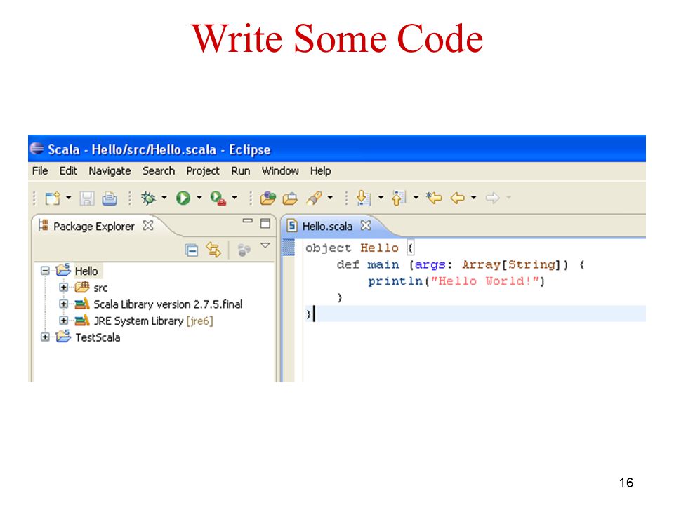The width and height of the screenshot is (674, 505).
Task: Open the Project menu
Action: [x=203, y=171]
